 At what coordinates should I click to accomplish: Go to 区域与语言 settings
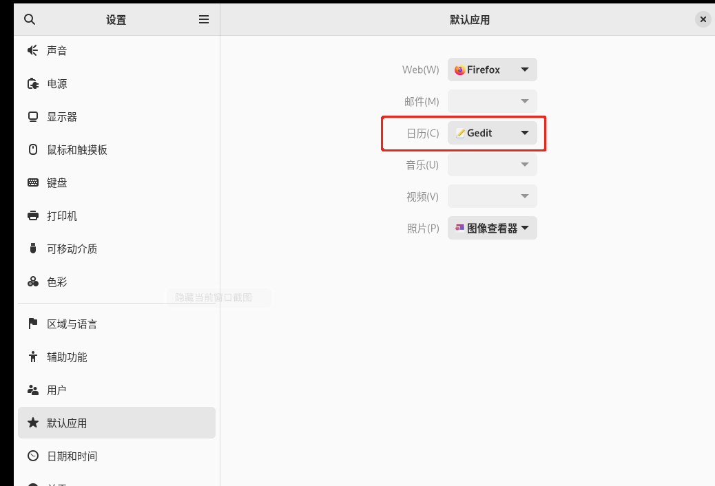tap(72, 324)
